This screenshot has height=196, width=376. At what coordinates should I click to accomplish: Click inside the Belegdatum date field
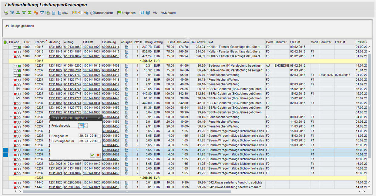88,136
